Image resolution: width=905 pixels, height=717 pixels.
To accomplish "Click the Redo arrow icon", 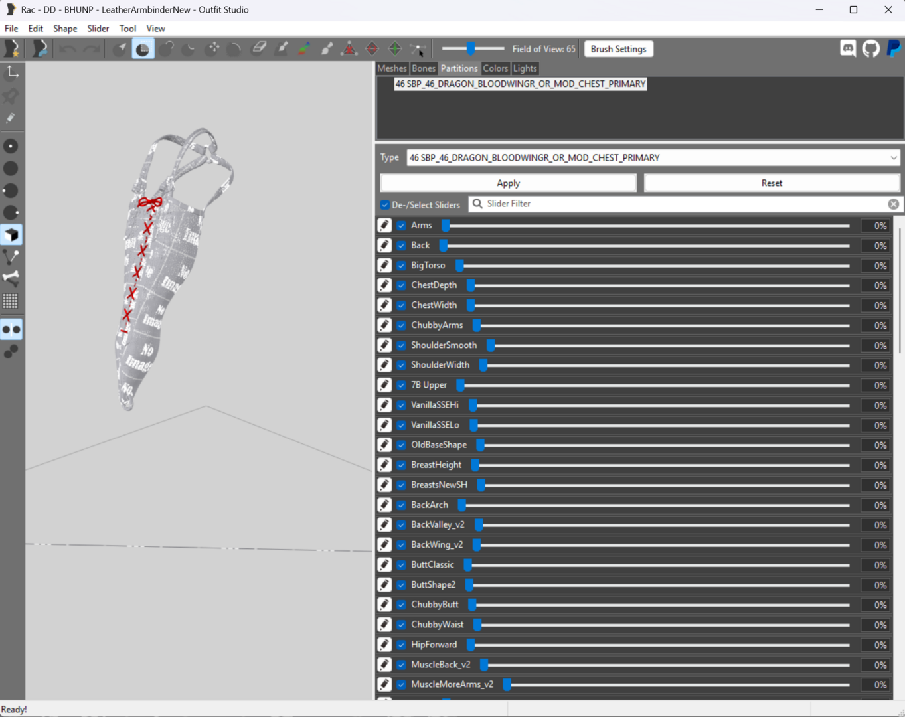I will [x=91, y=49].
